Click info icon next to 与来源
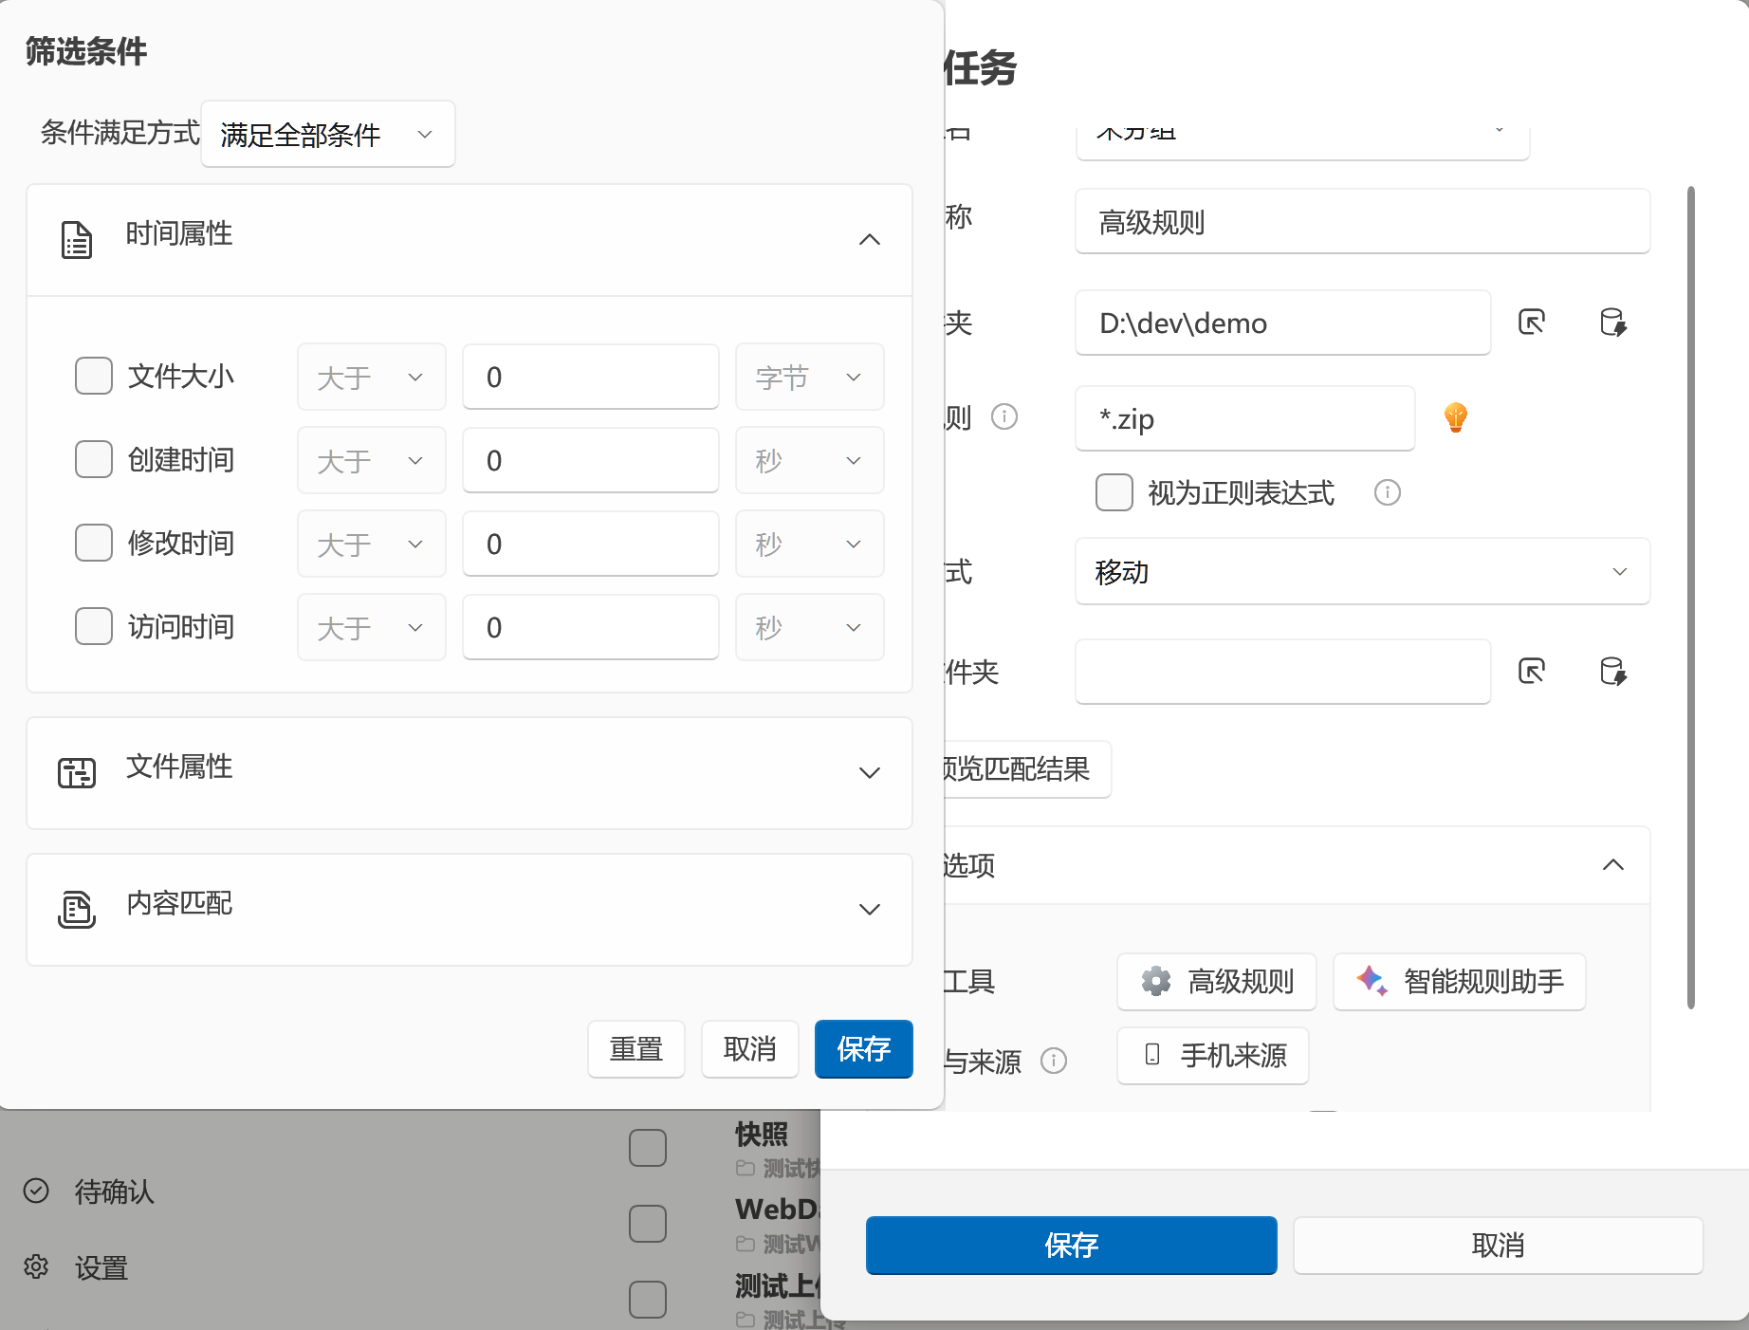Image resolution: width=1749 pixels, height=1330 pixels. point(1054,1060)
